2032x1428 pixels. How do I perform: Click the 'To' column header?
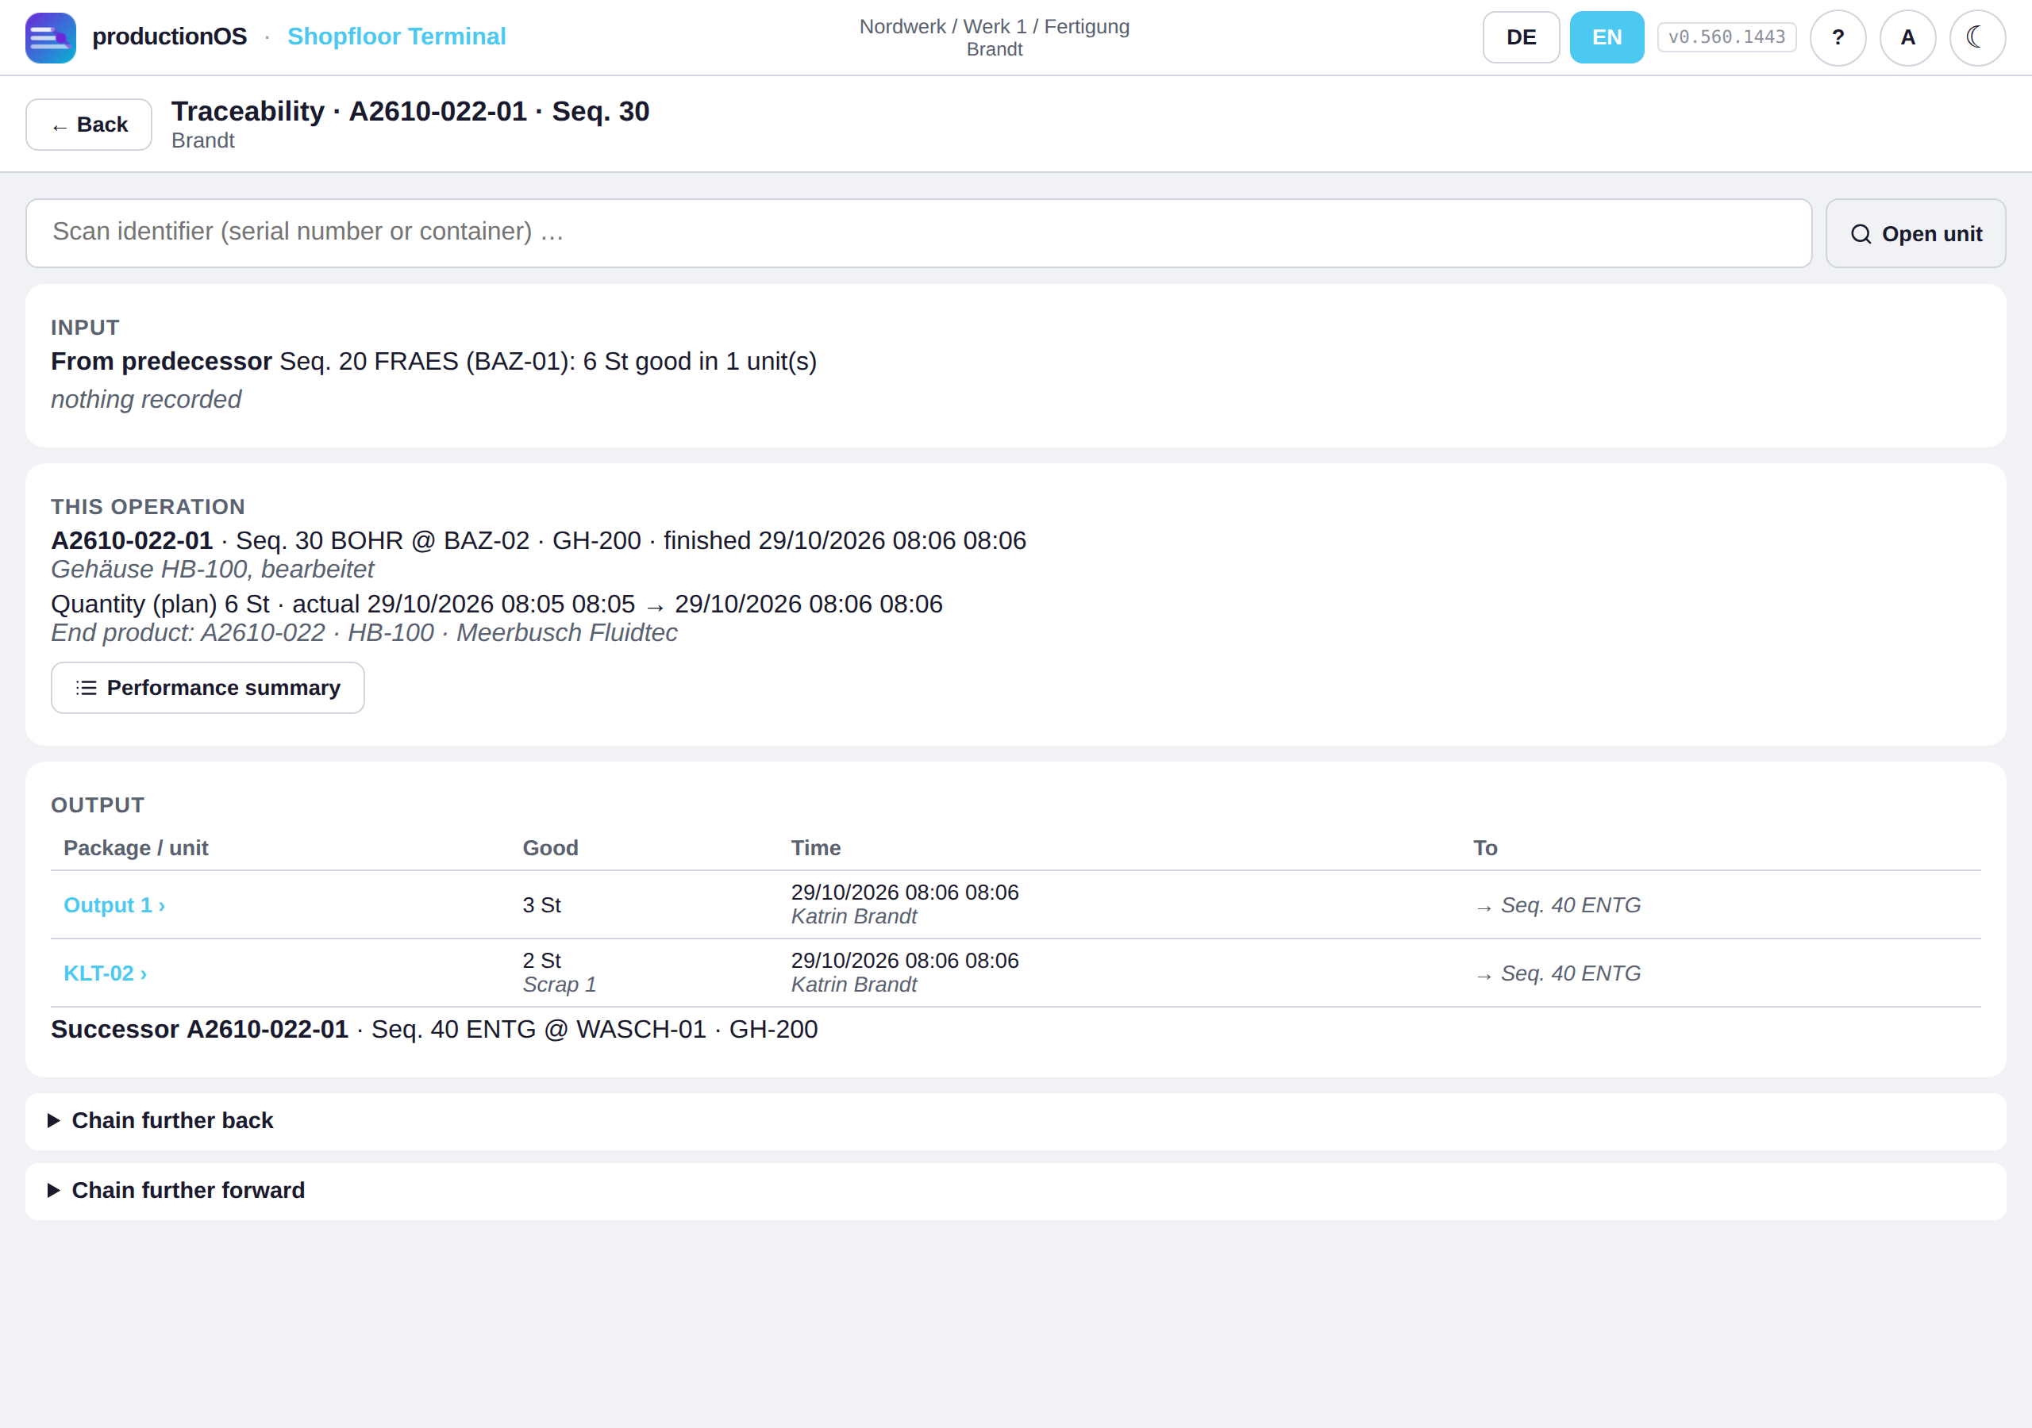(1485, 847)
